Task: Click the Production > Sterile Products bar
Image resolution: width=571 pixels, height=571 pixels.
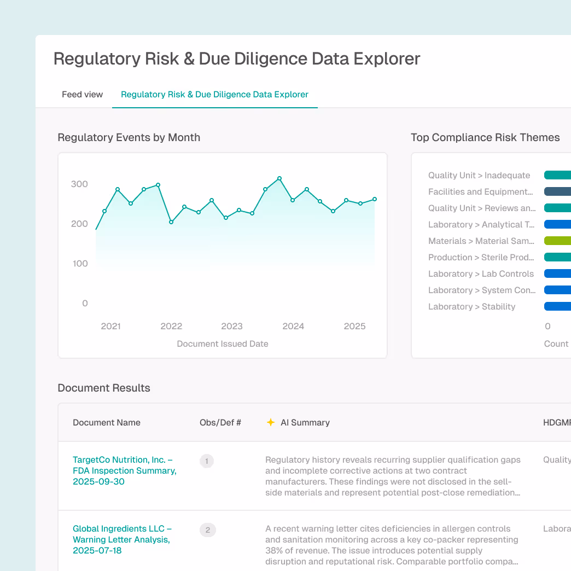Action: tap(557, 257)
